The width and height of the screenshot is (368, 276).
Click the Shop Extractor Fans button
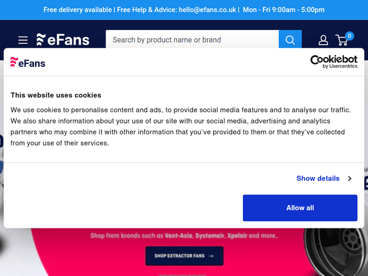pos(184,256)
